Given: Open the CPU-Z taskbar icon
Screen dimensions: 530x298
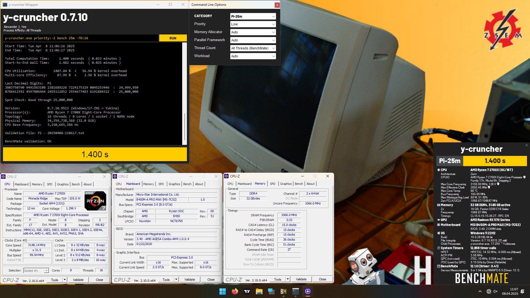Looking at the screenshot, I should point(308,291).
